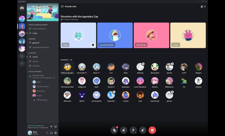Click Roka avatar in user panel

click(30, 133)
